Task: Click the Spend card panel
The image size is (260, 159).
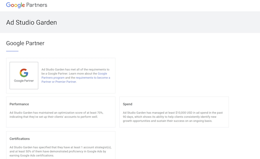Action: click(174, 112)
